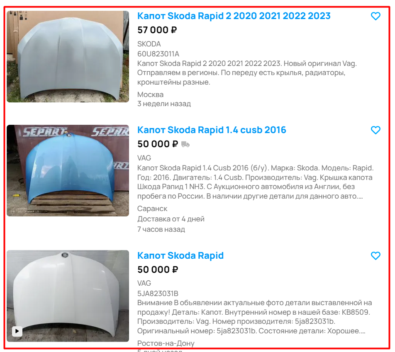Click 'Доставка от 4 дней' delivery text
The width and height of the screenshot is (395, 352).
click(171, 219)
